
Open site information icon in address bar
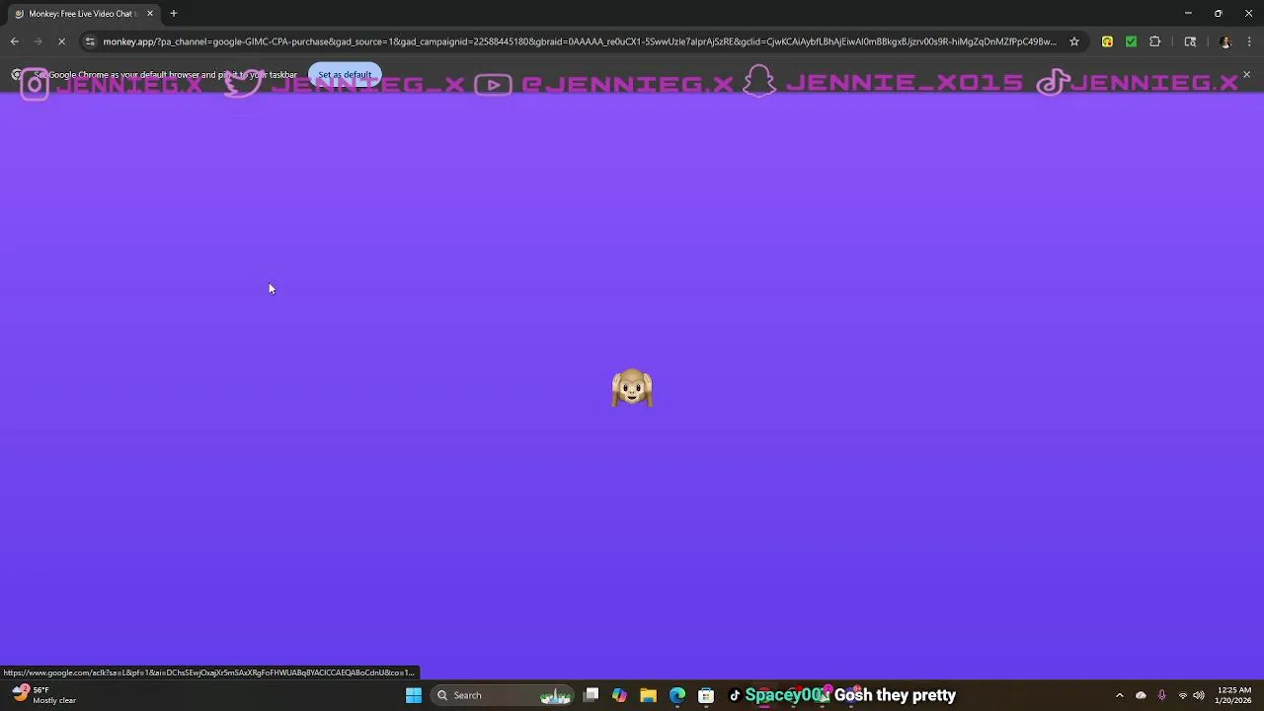(x=90, y=41)
